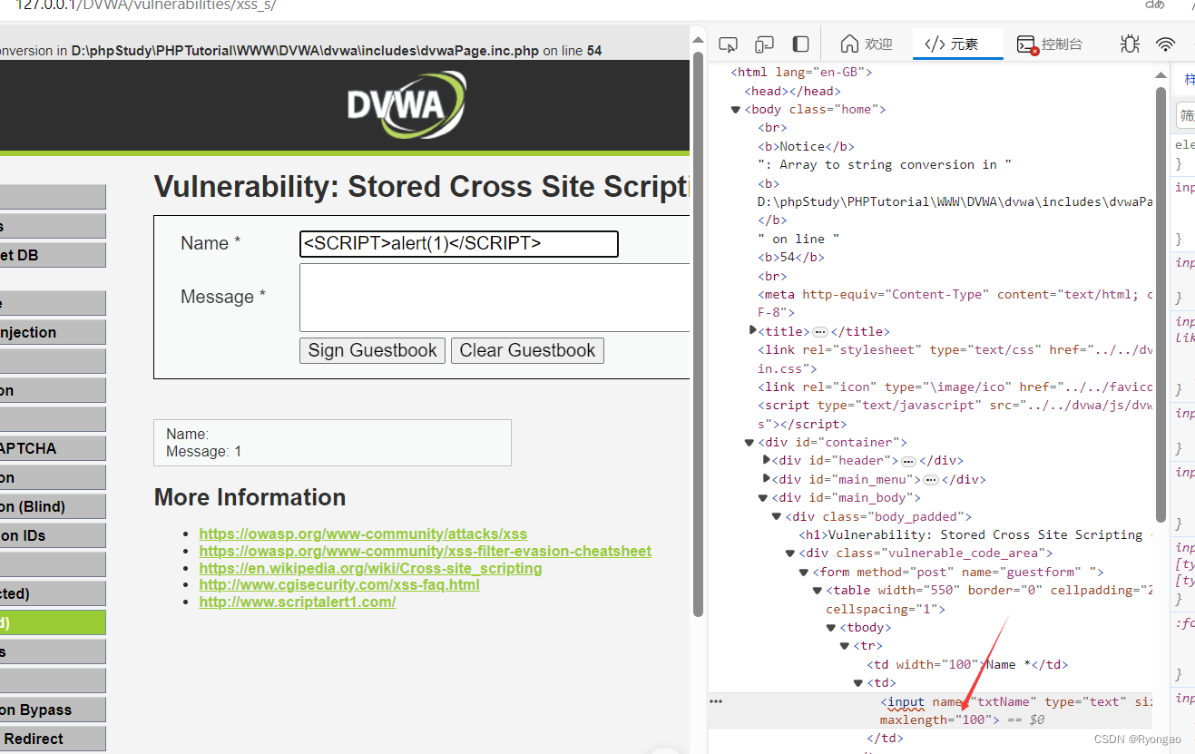Collapse the tr node arrow
Image resolution: width=1195 pixels, height=754 pixels.
845,646
